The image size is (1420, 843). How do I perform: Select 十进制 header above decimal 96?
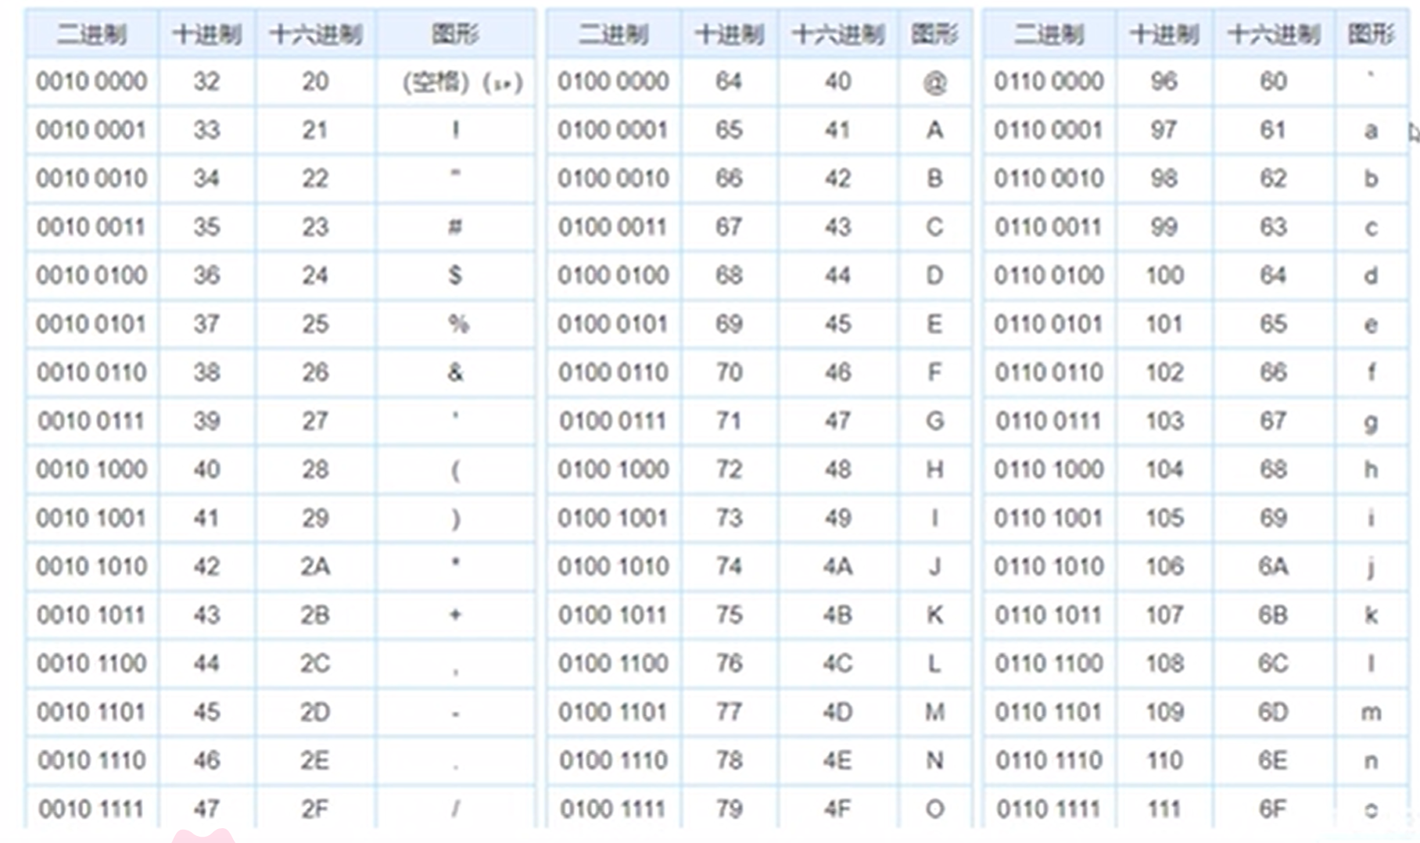pyautogui.click(x=1164, y=34)
